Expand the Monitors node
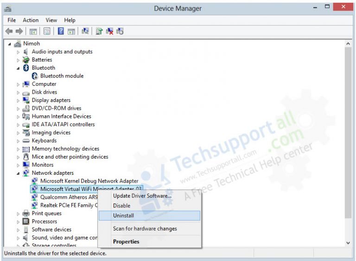Image resolution: width=356 pixels, height=261 pixels. [x=18, y=165]
